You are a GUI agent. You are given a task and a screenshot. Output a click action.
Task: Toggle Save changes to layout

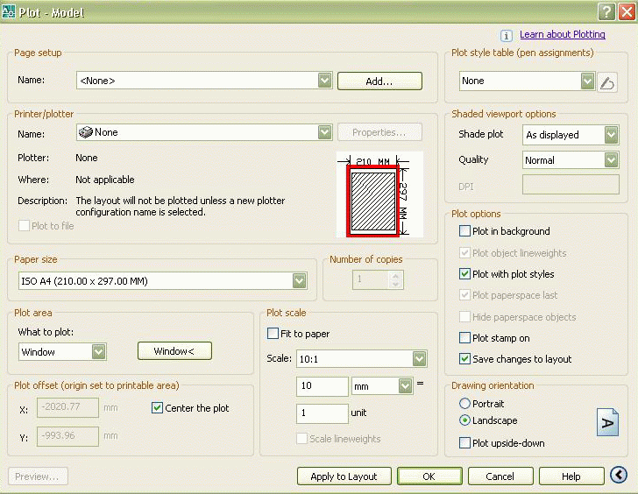click(x=464, y=358)
